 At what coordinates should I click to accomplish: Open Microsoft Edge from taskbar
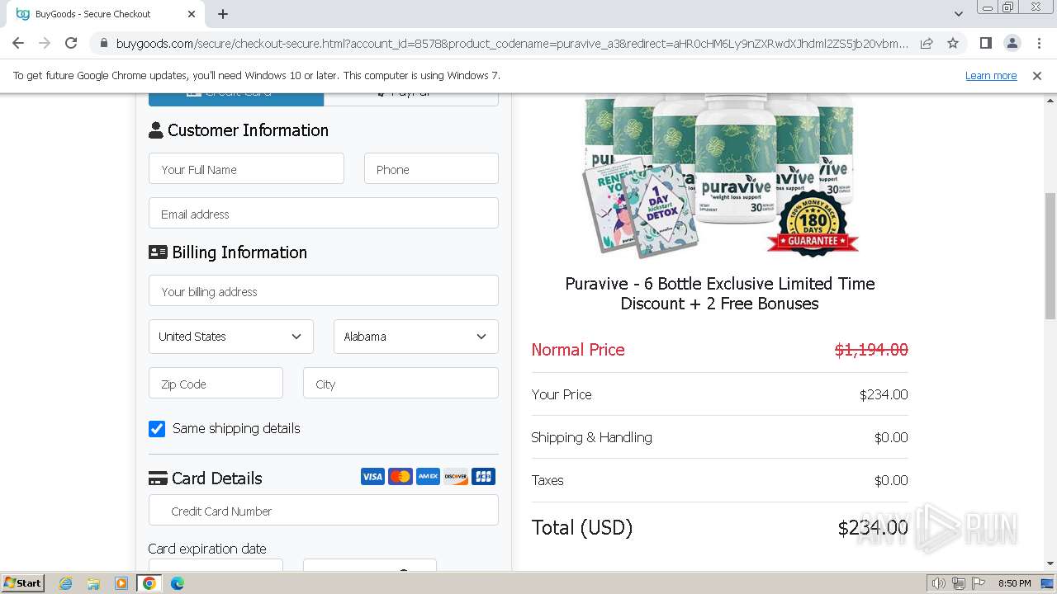[177, 583]
